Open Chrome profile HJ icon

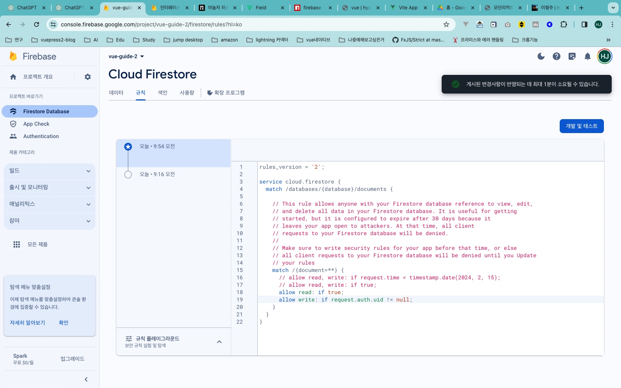click(598, 24)
